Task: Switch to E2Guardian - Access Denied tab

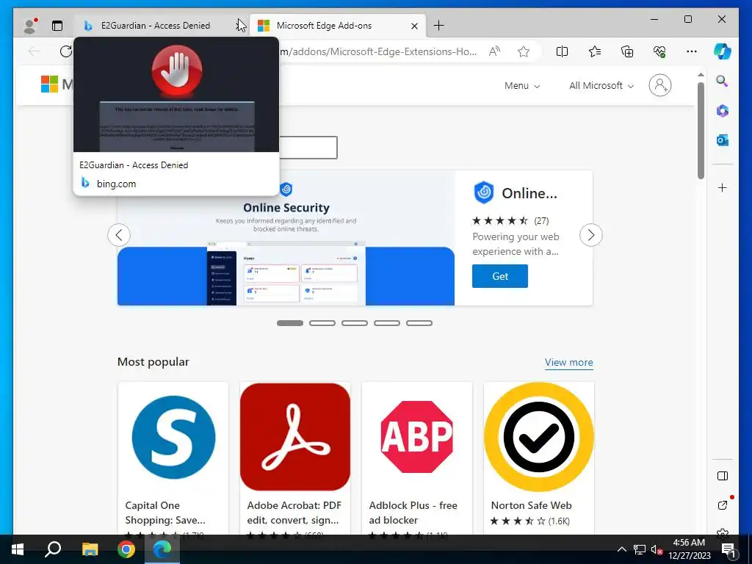Action: click(x=155, y=26)
